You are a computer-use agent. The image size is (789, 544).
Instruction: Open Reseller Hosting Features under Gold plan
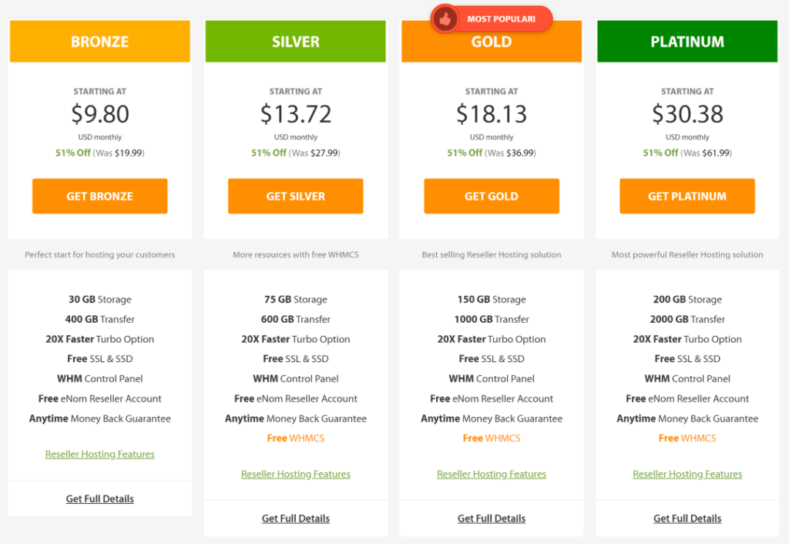pyautogui.click(x=491, y=474)
